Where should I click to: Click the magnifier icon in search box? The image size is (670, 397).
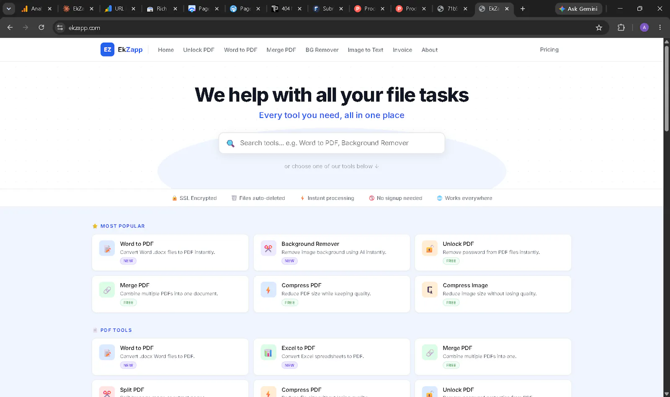pos(230,143)
